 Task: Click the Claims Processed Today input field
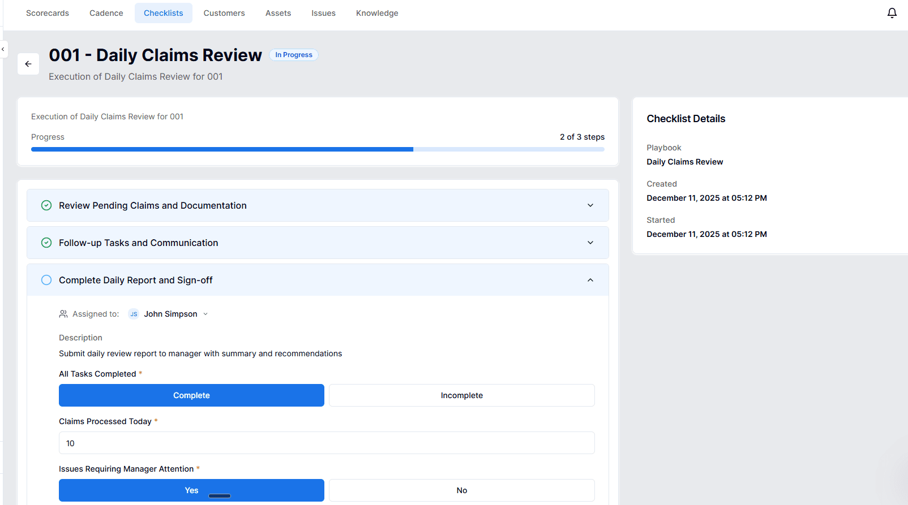pyautogui.click(x=327, y=443)
